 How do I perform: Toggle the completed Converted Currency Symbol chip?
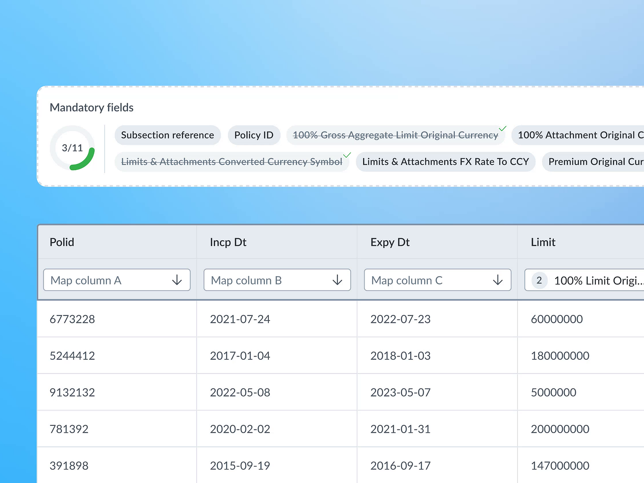click(231, 162)
